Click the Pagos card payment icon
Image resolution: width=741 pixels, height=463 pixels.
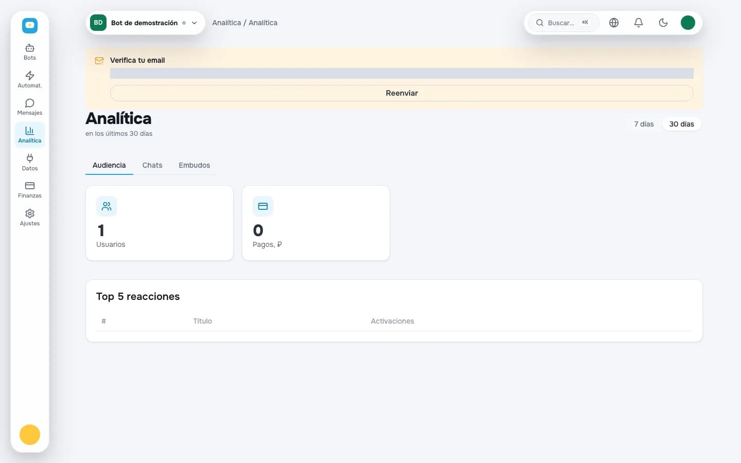point(263,206)
